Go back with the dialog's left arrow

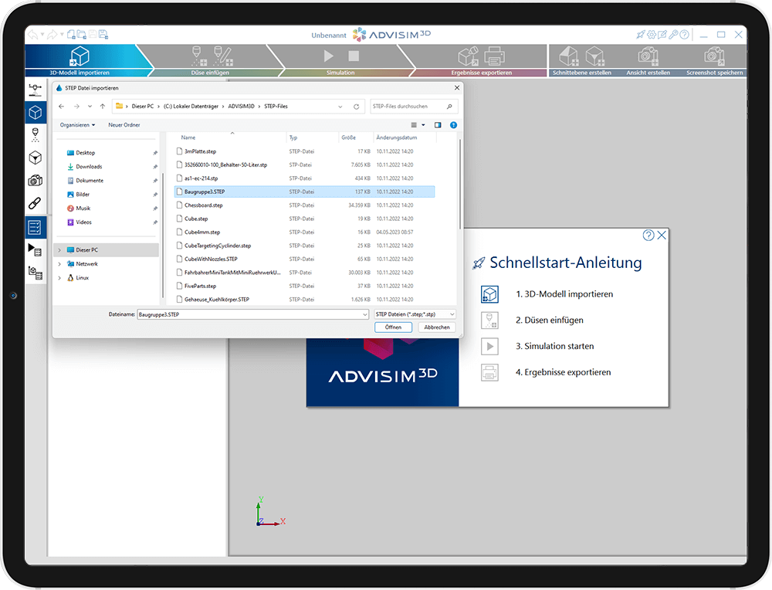coord(62,107)
